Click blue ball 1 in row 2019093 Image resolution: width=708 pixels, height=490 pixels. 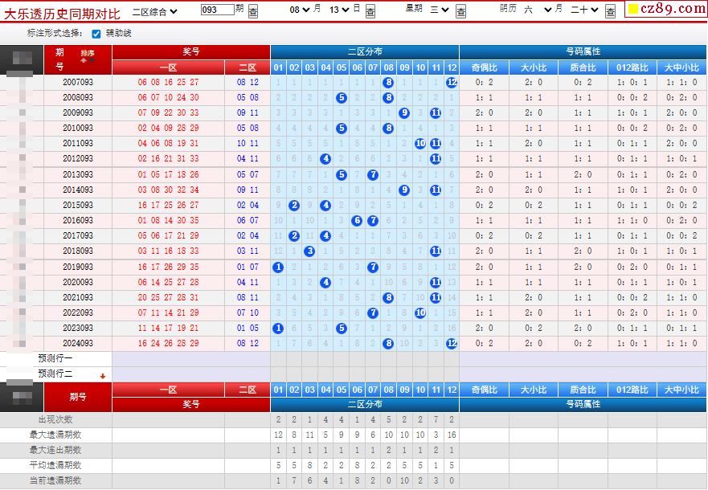pyautogui.click(x=278, y=267)
